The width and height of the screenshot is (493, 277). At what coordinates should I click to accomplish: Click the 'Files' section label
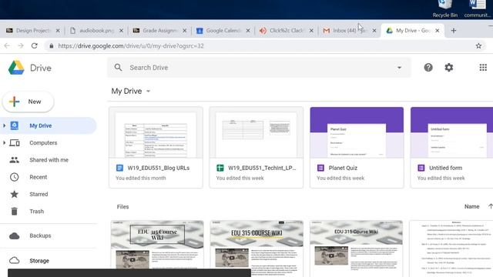click(x=122, y=207)
